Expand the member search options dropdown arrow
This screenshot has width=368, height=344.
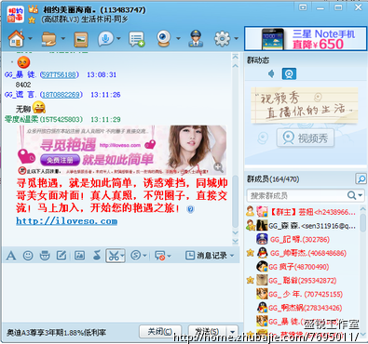coord(361,195)
